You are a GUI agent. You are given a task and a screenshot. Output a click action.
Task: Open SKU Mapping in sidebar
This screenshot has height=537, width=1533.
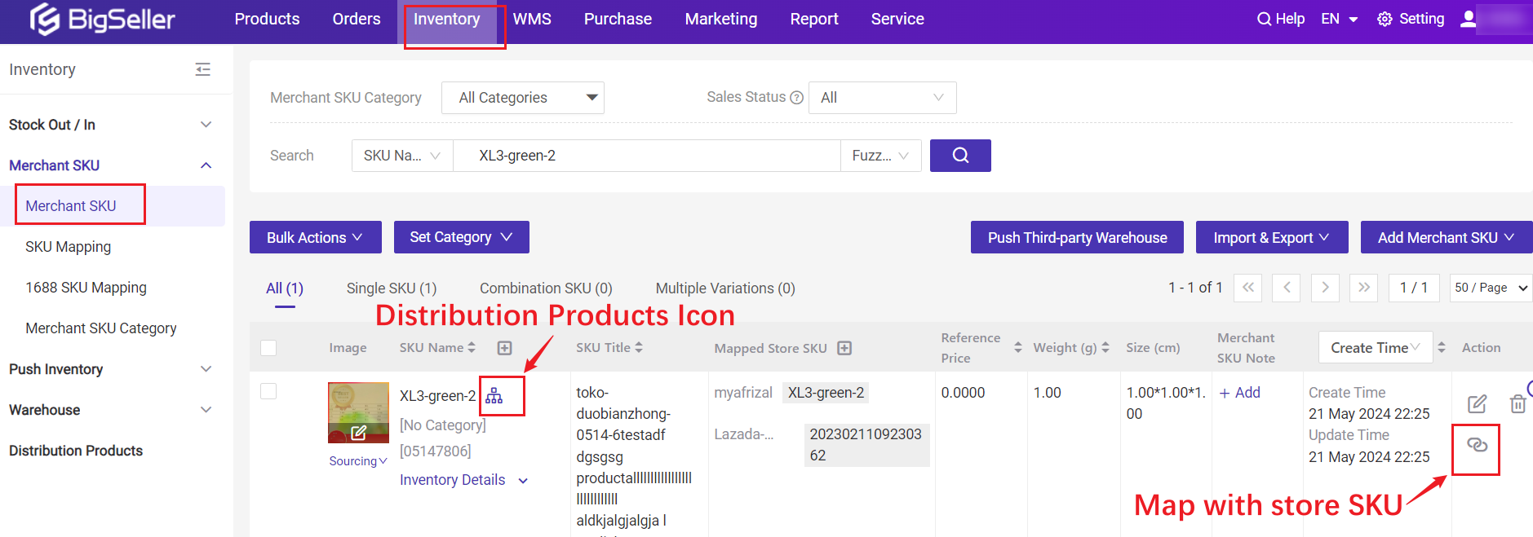pyautogui.click(x=69, y=247)
